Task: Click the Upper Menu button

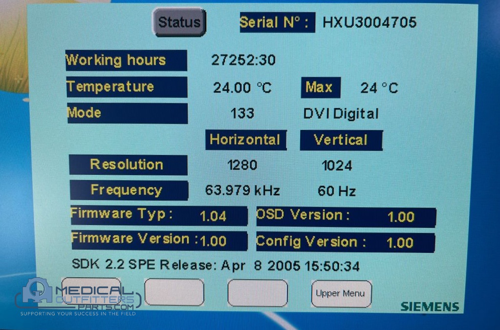Action: 341,293
